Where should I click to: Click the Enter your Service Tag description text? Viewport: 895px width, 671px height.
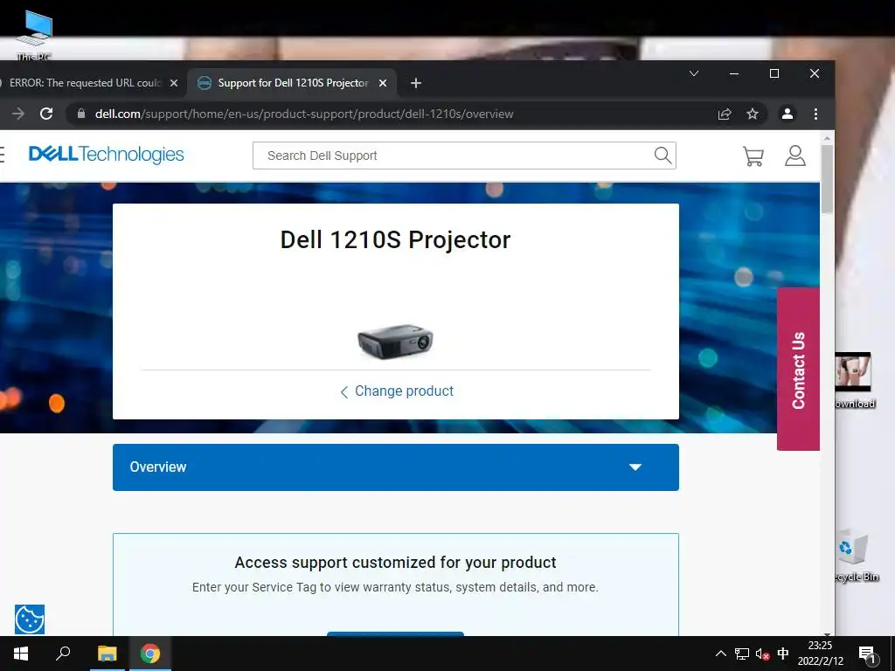coord(395,587)
